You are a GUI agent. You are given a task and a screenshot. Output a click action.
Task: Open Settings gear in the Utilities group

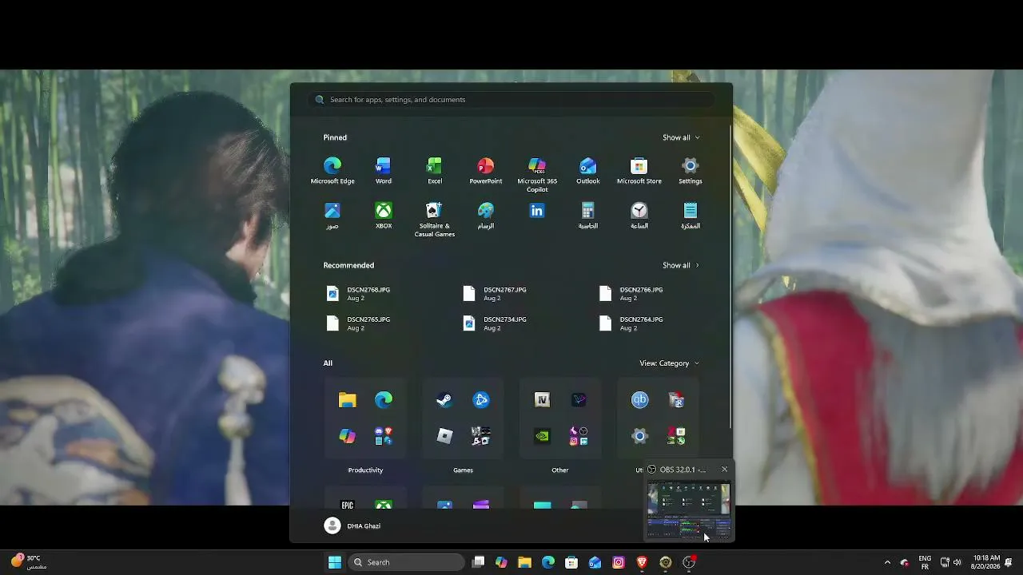(639, 436)
